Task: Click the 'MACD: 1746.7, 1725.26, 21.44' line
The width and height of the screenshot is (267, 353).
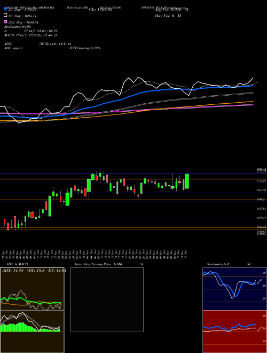Action: point(30,35)
